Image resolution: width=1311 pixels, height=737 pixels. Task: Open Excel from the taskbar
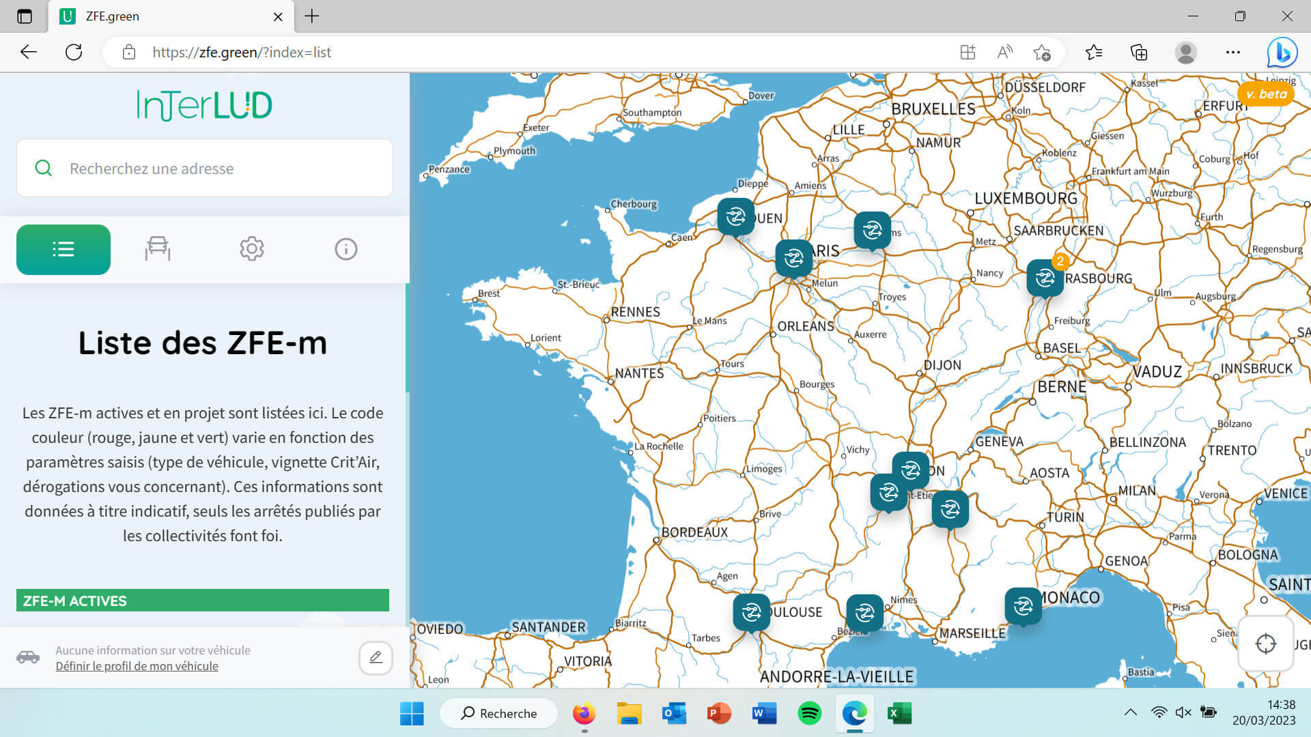899,714
